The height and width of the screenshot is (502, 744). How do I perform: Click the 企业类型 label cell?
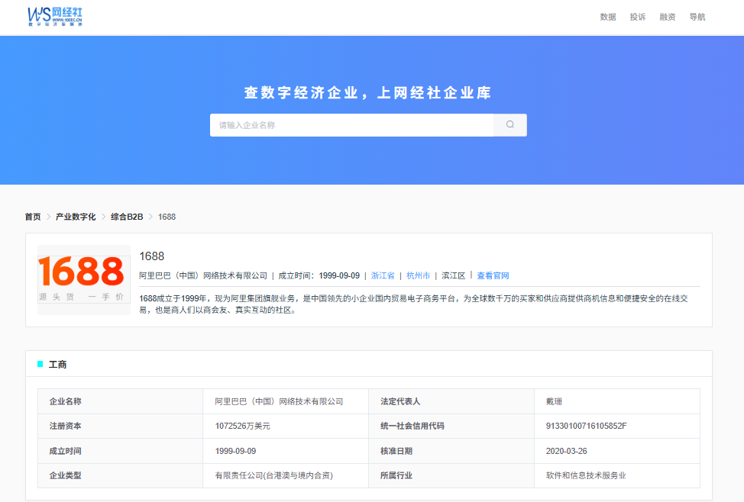tap(120, 475)
